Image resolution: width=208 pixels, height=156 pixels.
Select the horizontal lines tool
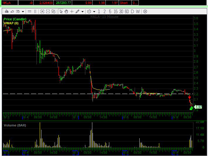pyautogui.click(x=30, y=11)
